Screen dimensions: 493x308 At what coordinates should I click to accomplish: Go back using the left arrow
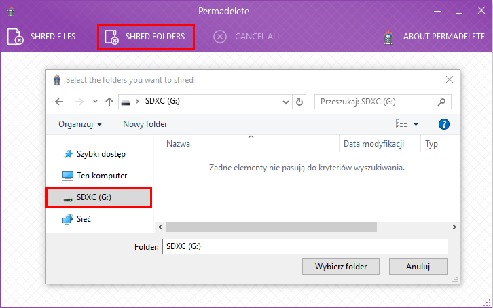(59, 102)
